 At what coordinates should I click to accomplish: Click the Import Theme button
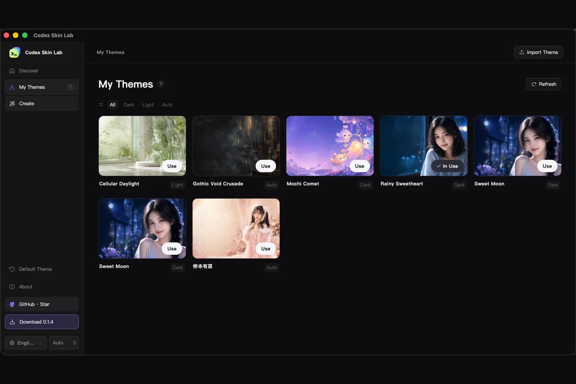tap(538, 52)
